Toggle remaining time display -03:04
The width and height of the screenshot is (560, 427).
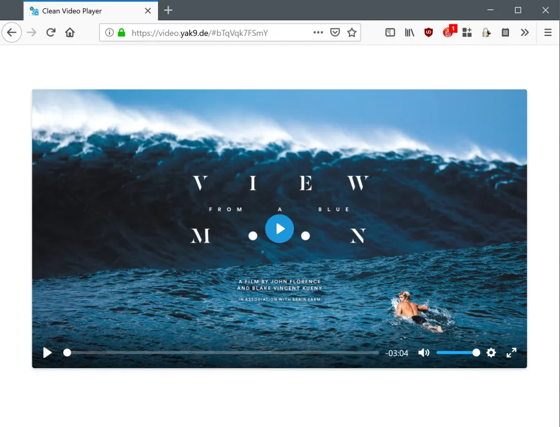(x=397, y=353)
